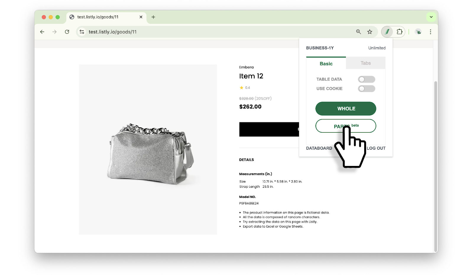This screenshot has width=473, height=275.
Task: Click the silver bag product image
Action: point(150,154)
